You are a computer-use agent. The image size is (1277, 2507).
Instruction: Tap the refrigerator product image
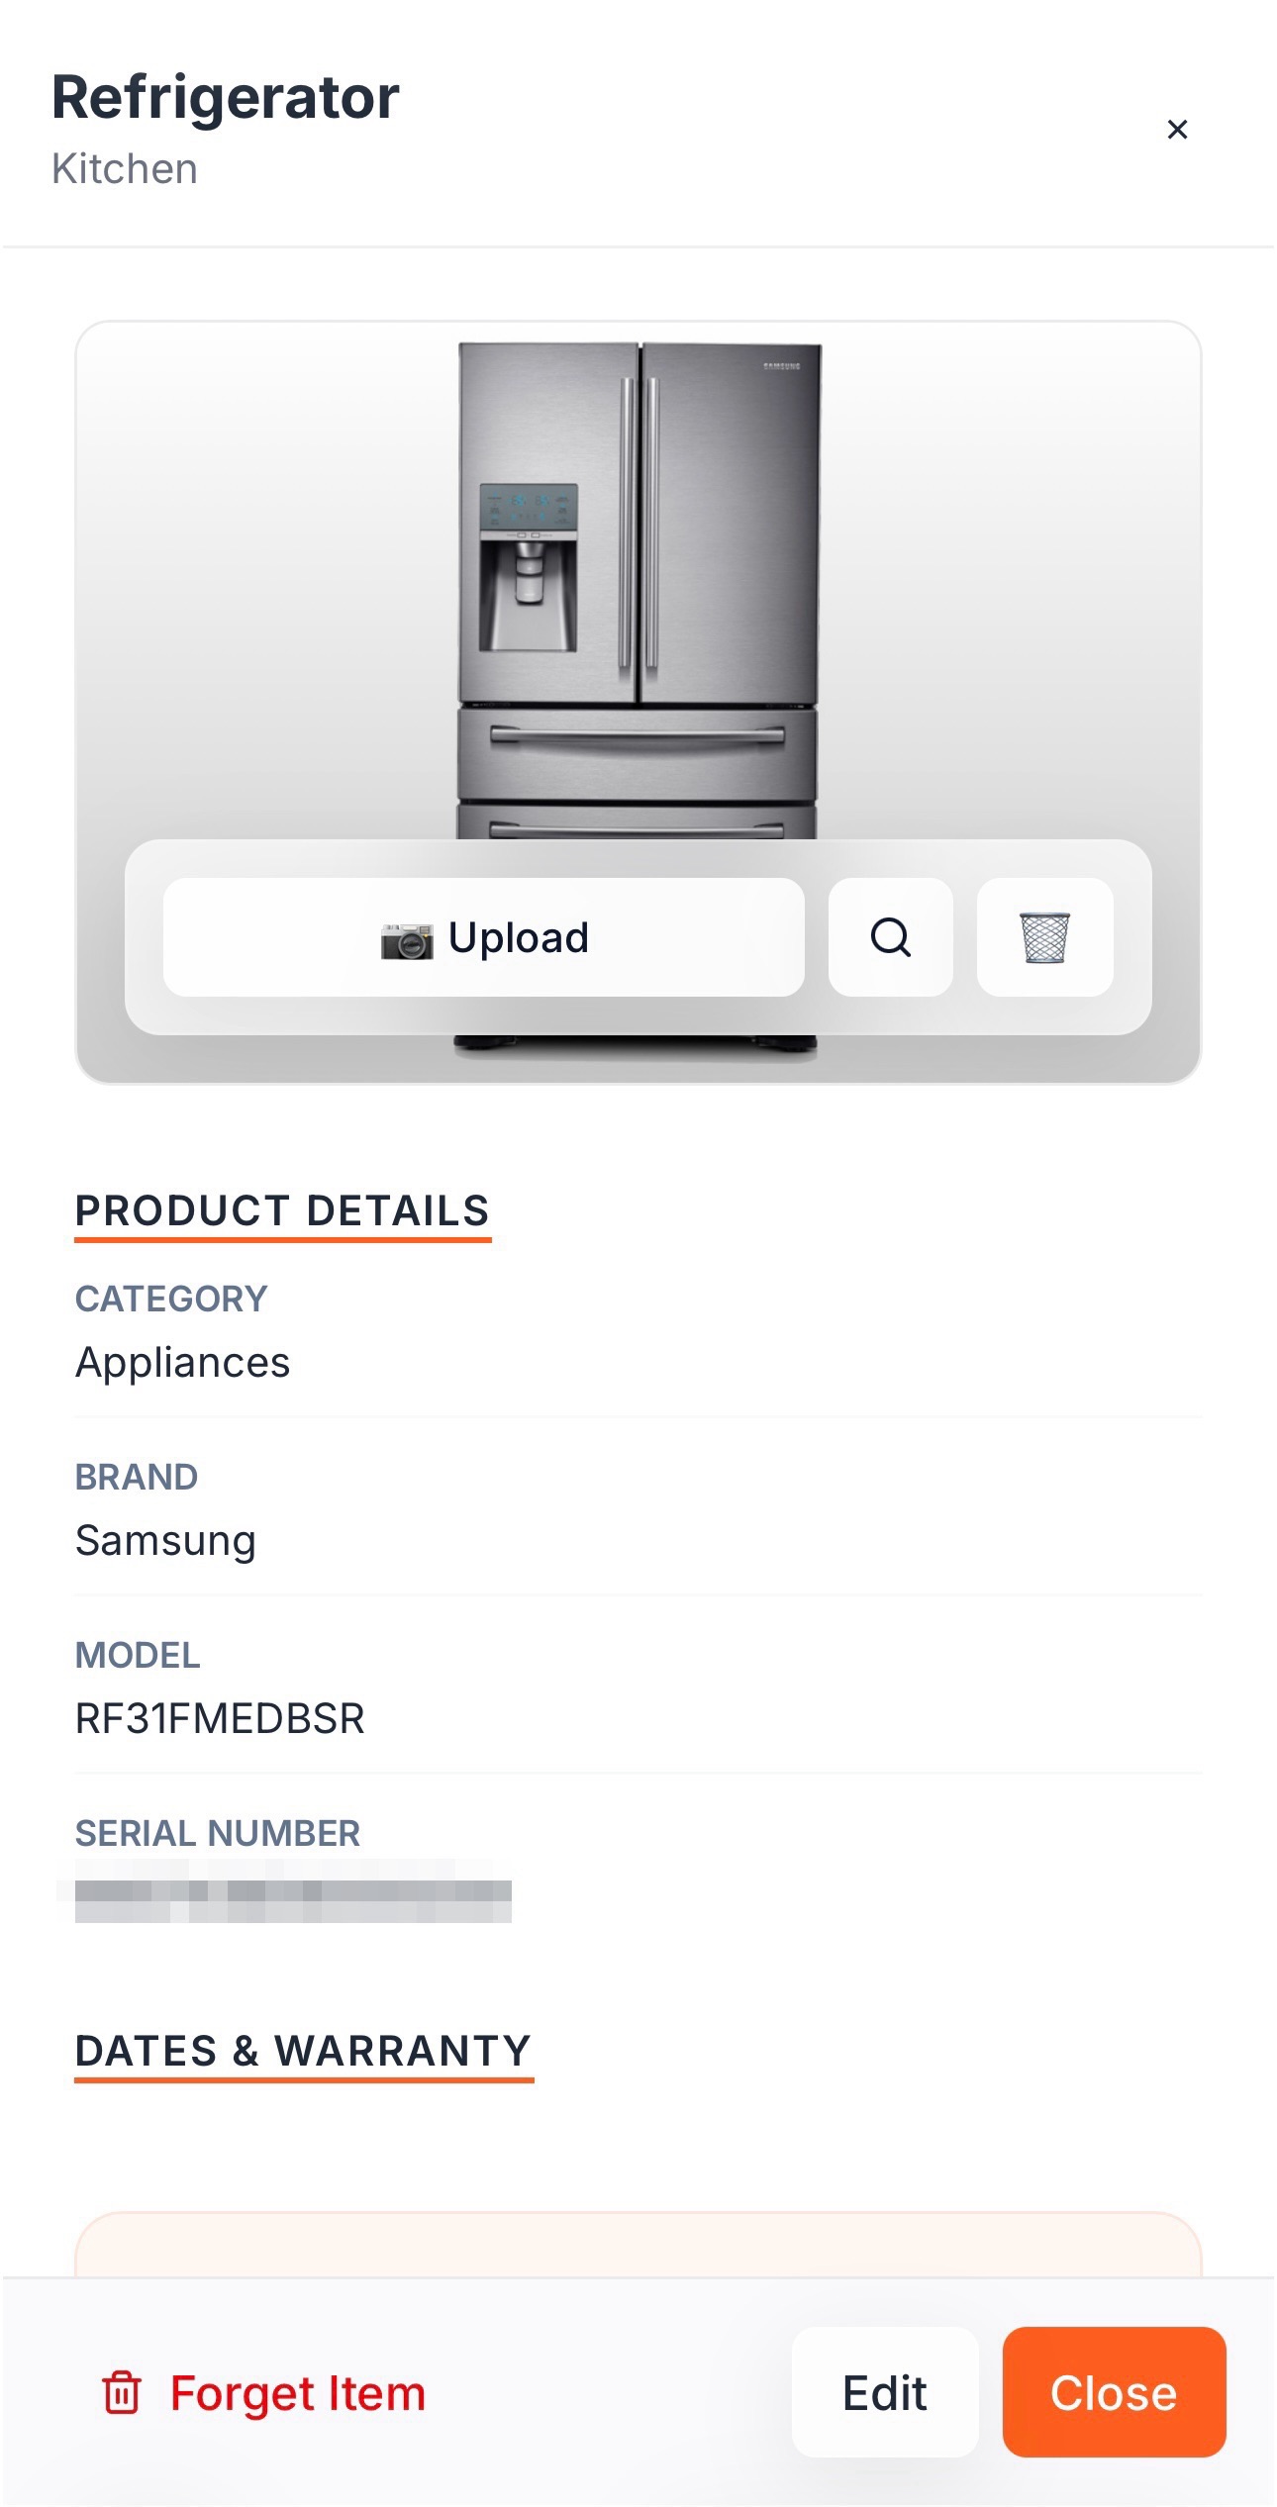[638, 544]
